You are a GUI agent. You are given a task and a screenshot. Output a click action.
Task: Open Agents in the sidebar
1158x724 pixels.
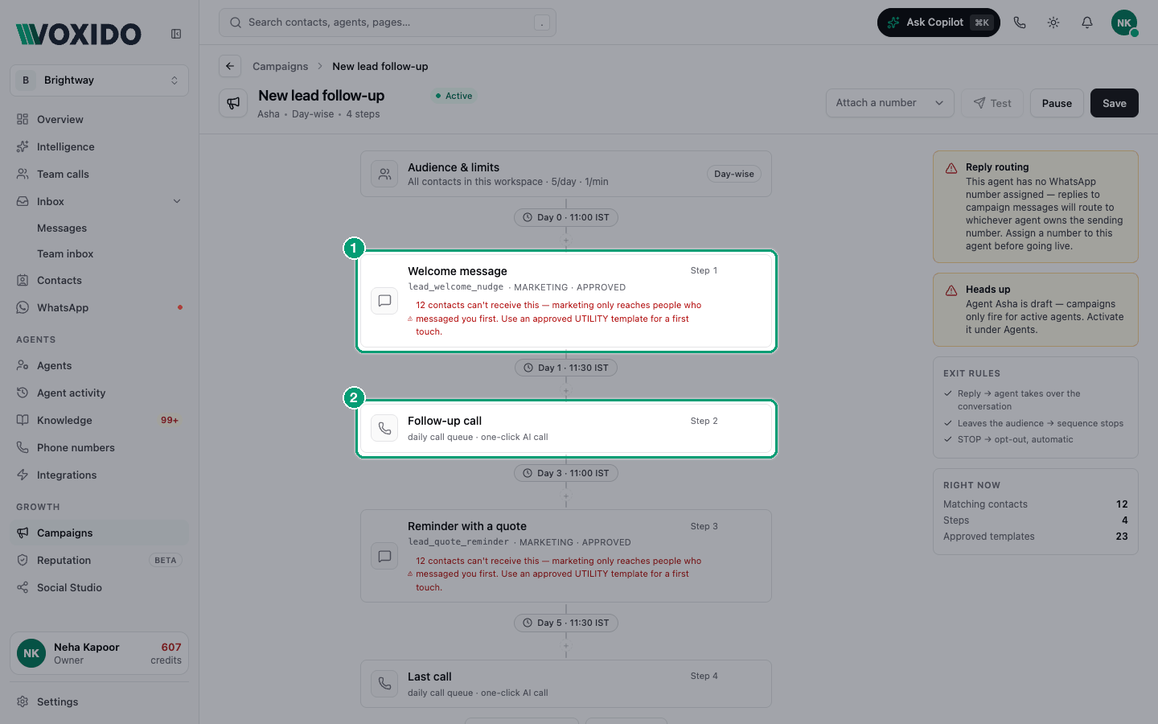pyautogui.click(x=99, y=365)
